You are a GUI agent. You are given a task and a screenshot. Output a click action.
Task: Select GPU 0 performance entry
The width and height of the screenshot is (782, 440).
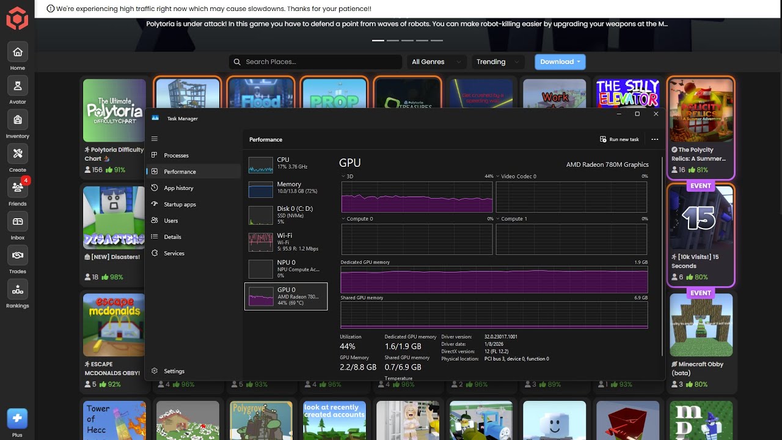(x=286, y=296)
